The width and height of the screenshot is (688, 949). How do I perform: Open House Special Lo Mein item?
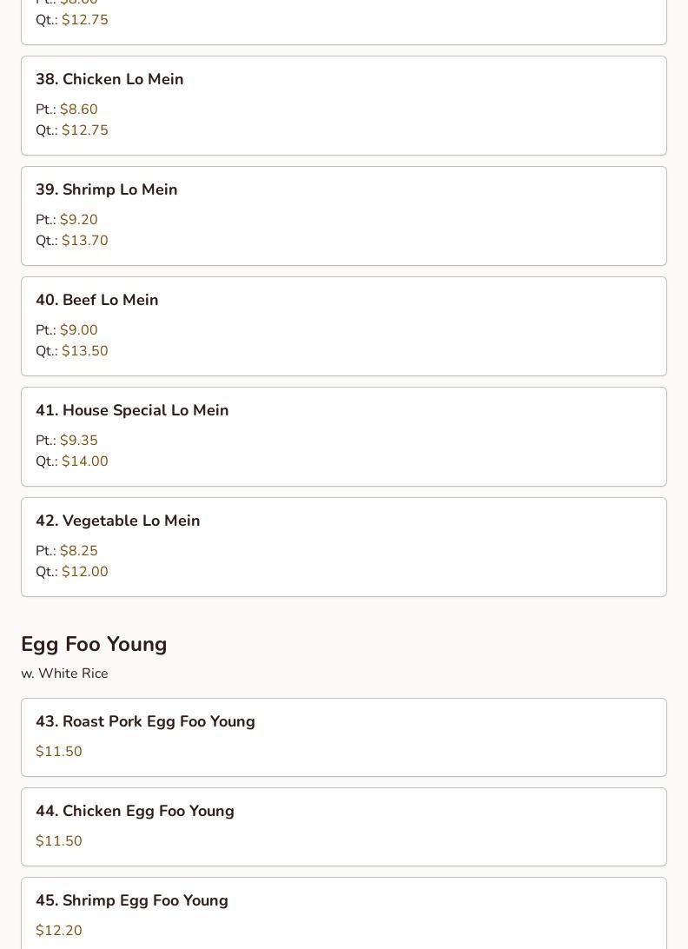coord(132,410)
